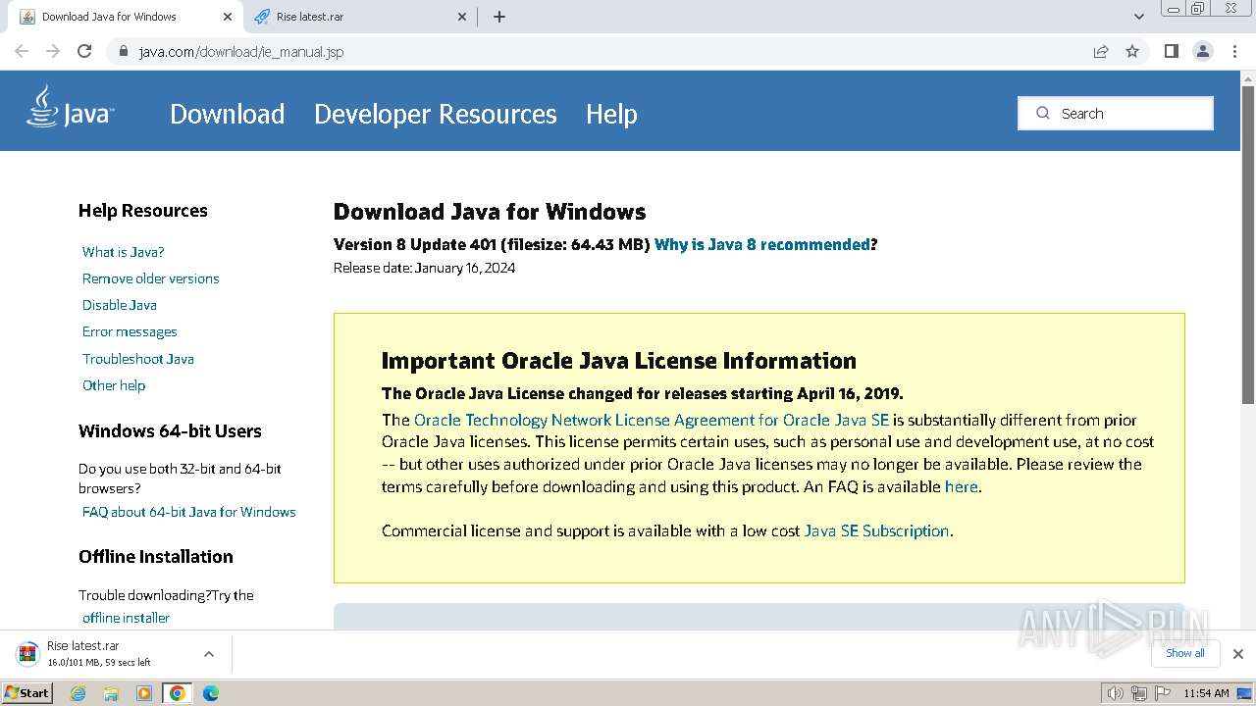Click the browser forward arrow
Viewport: 1256px width, 706px height.
53,51
